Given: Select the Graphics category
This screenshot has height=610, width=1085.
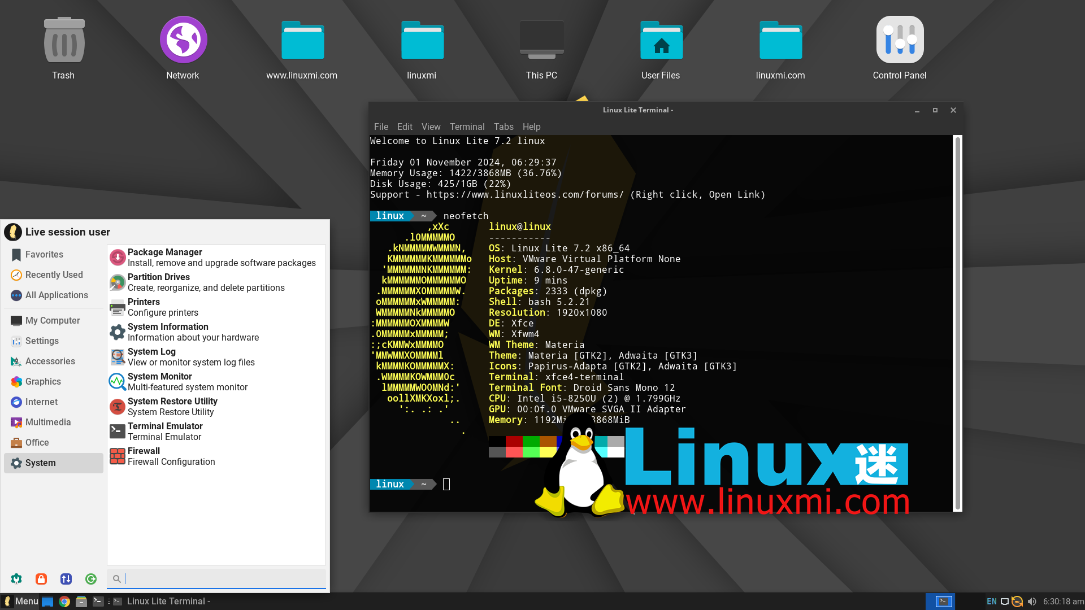Looking at the screenshot, I should (54, 382).
